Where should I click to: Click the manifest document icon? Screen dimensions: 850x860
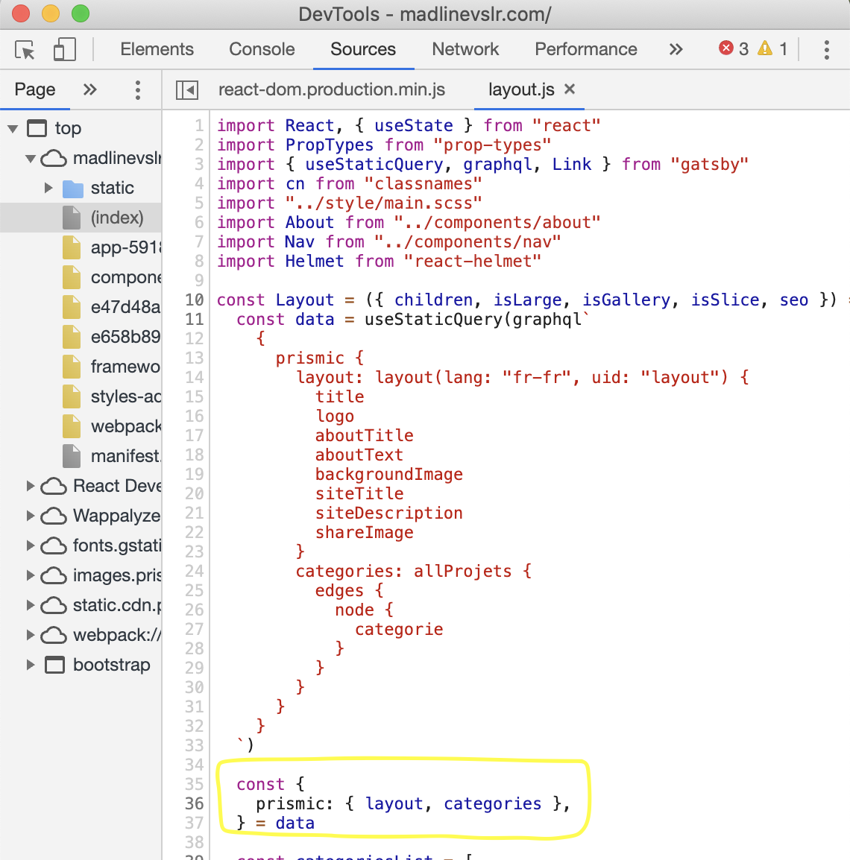tap(72, 456)
